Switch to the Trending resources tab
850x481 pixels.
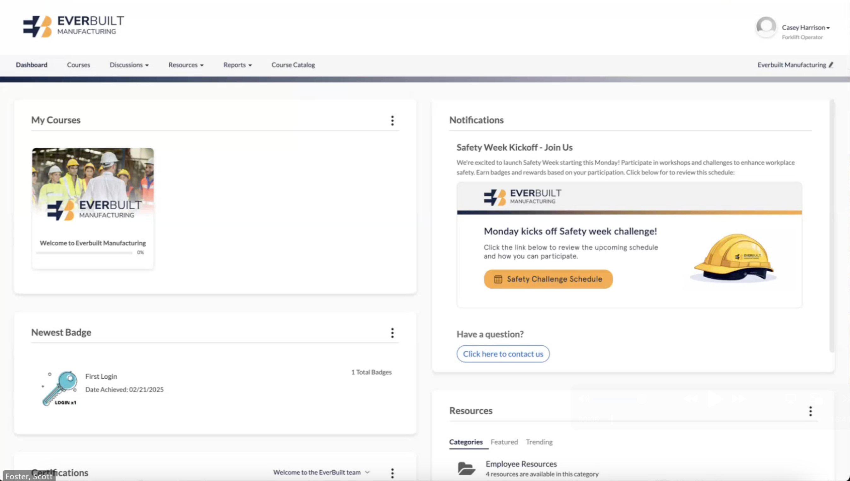539,442
